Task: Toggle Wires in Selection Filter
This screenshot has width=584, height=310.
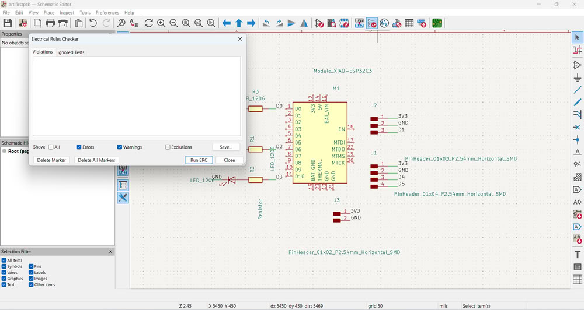Action: point(4,273)
